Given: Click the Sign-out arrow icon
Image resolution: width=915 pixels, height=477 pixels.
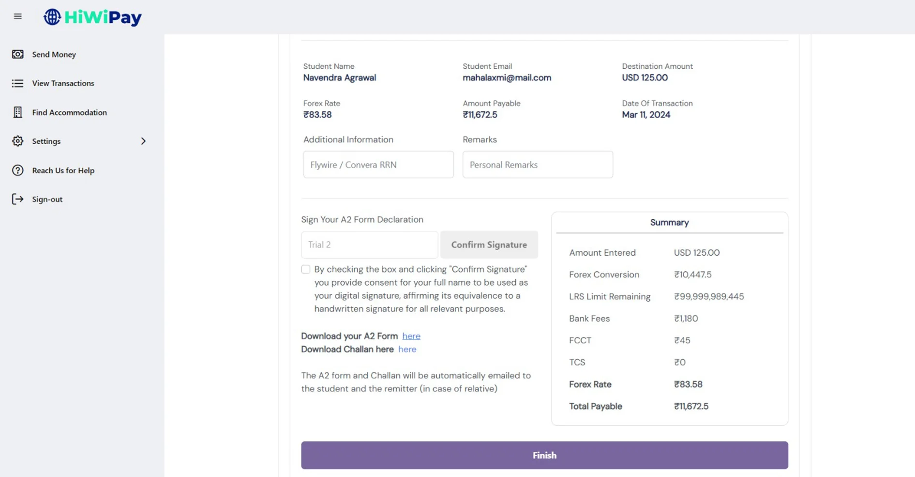Looking at the screenshot, I should (x=18, y=199).
